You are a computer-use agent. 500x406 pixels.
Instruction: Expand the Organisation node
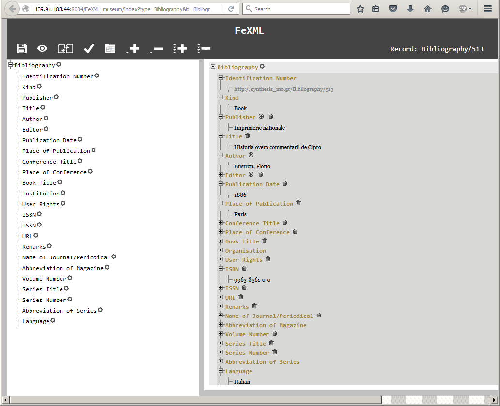coord(220,250)
